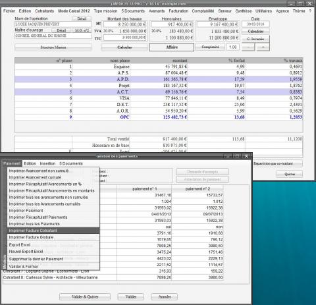This screenshot has height=305, width=316.
Task: Click Répartition par co-traitant button
Action: click(278, 163)
